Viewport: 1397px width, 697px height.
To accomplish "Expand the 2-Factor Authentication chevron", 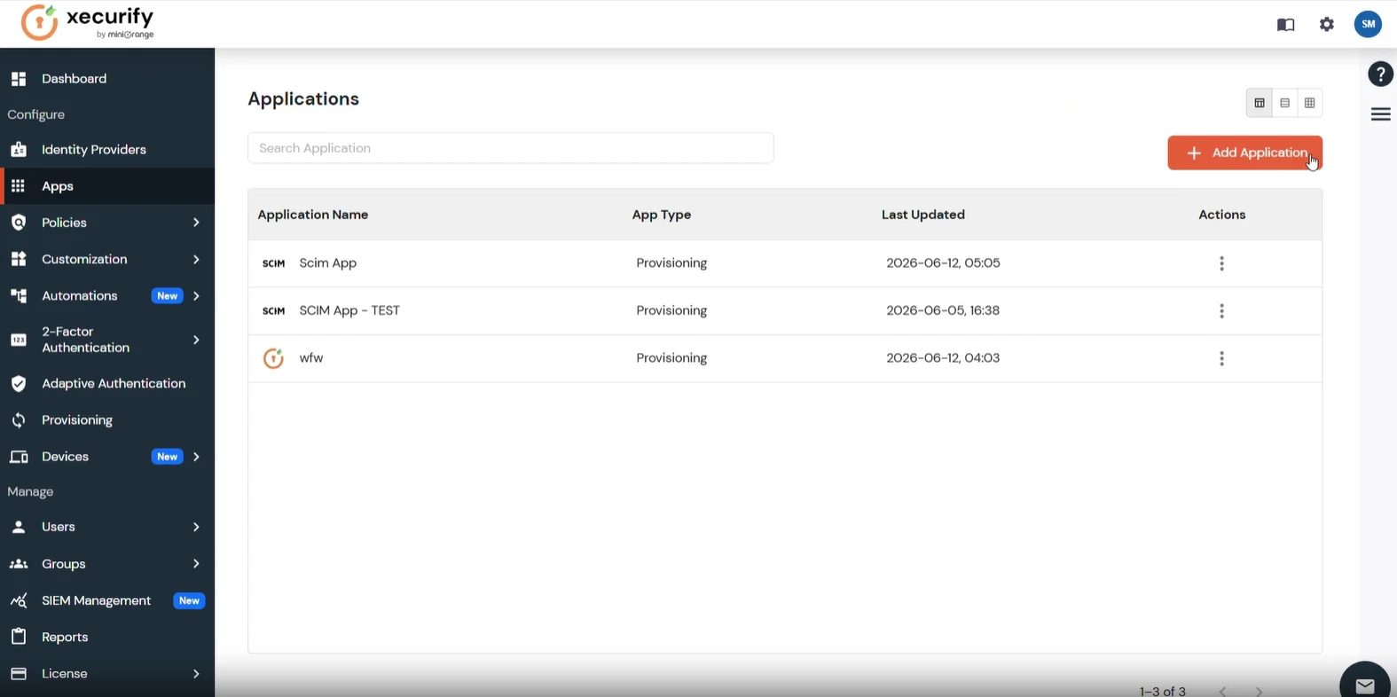I will 196,340.
